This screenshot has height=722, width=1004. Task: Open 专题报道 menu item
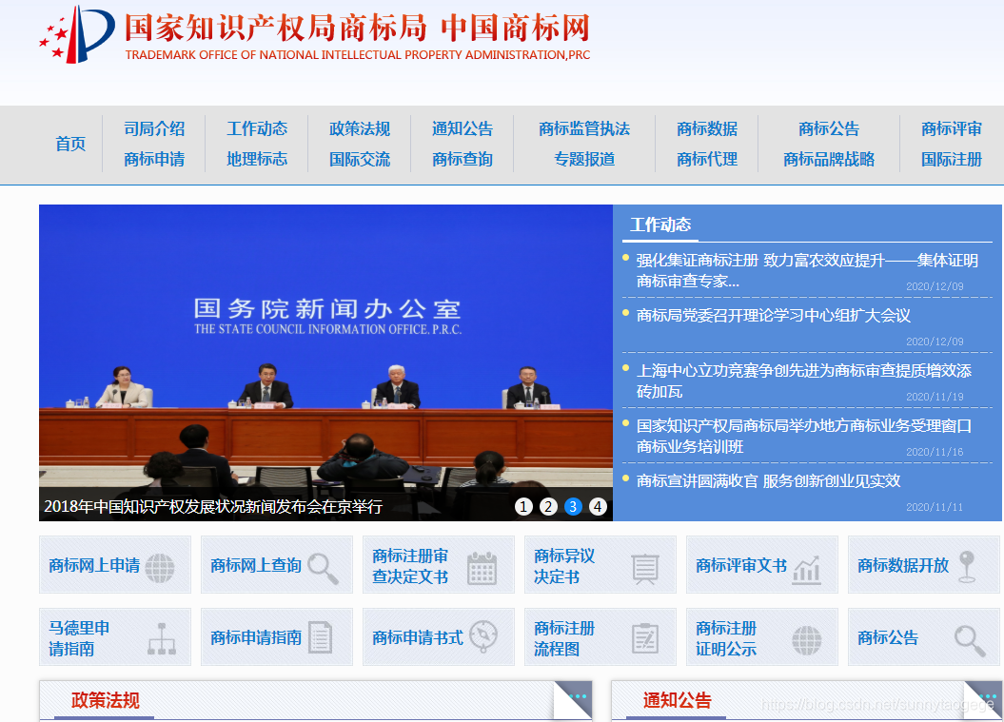click(584, 160)
